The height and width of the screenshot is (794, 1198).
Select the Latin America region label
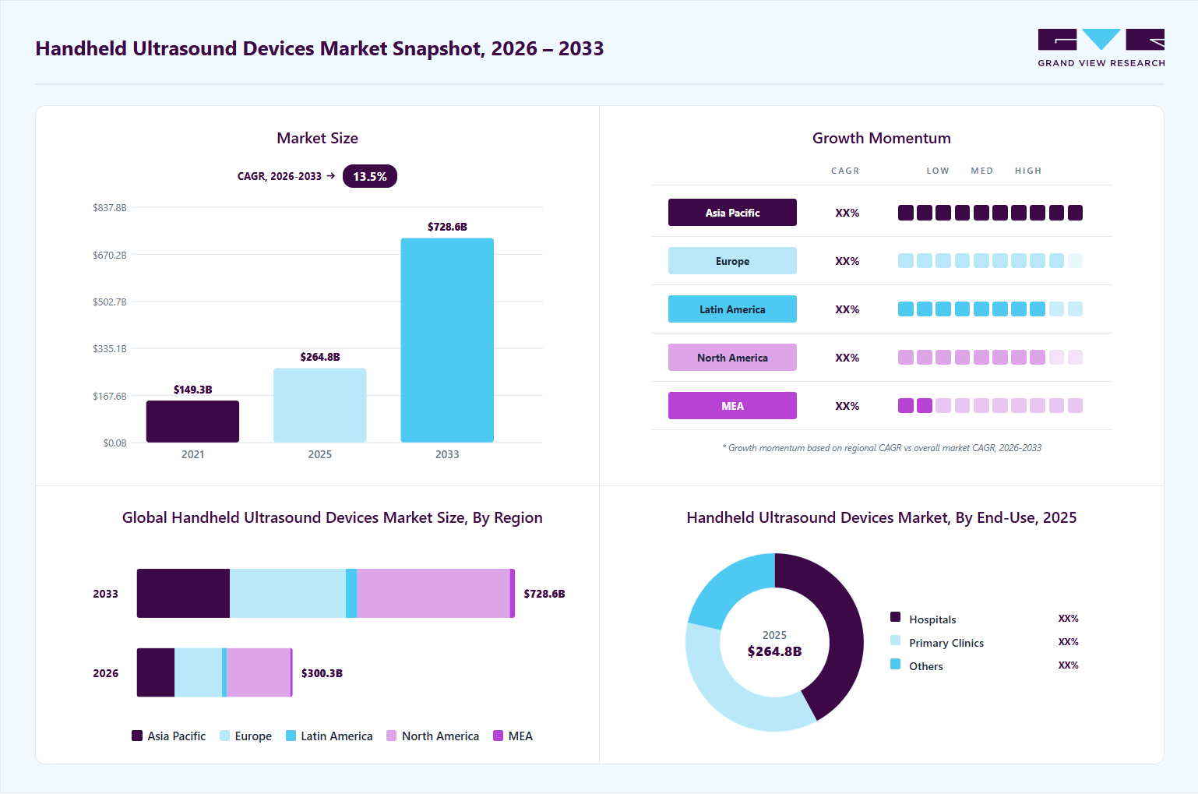coord(732,309)
